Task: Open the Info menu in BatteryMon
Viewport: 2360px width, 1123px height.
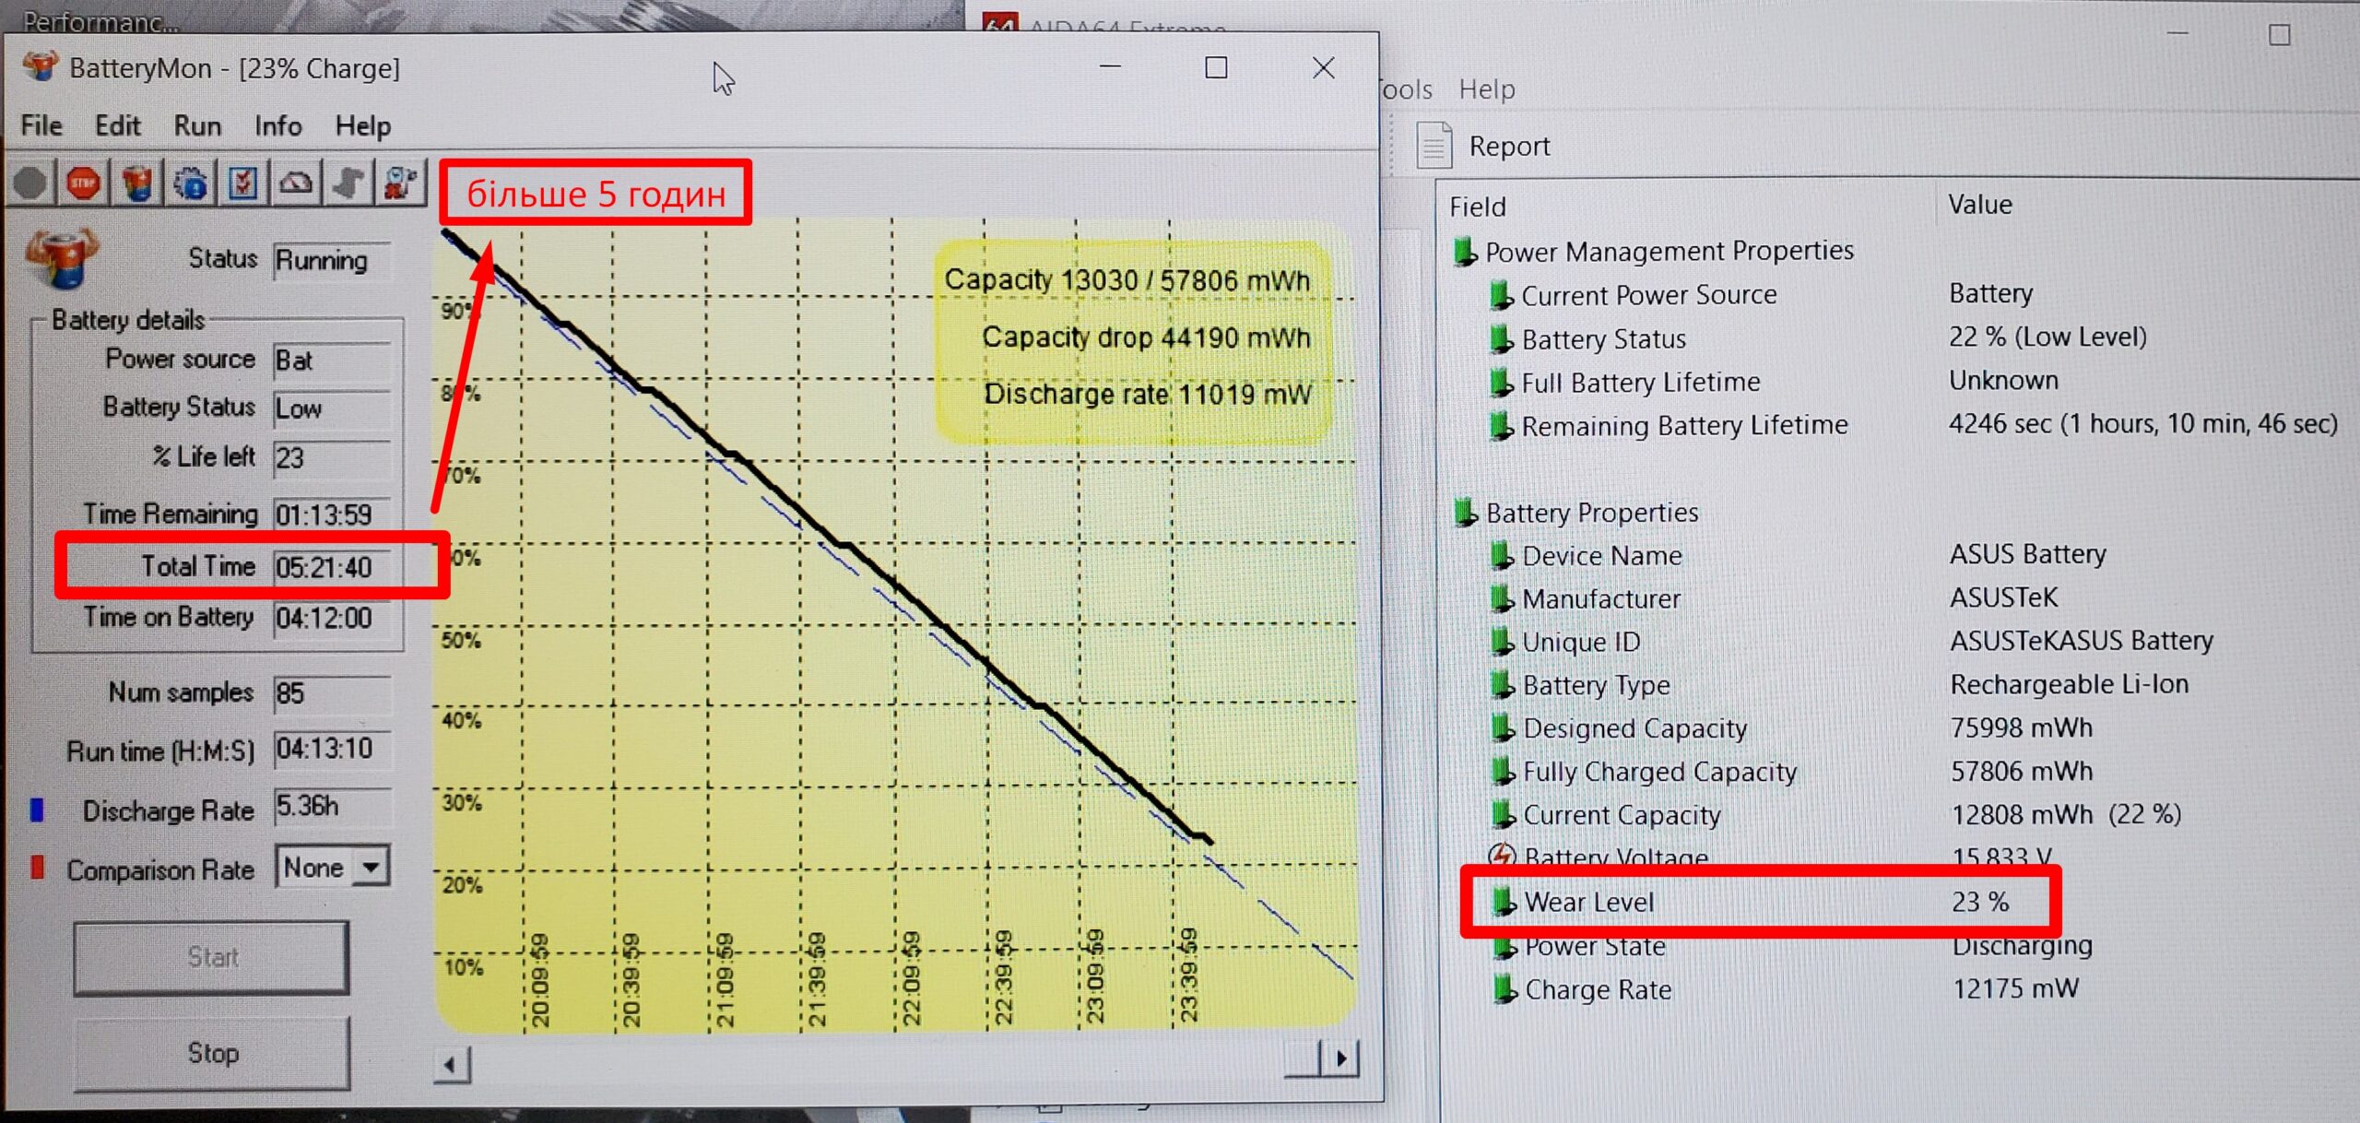Action: tap(277, 125)
